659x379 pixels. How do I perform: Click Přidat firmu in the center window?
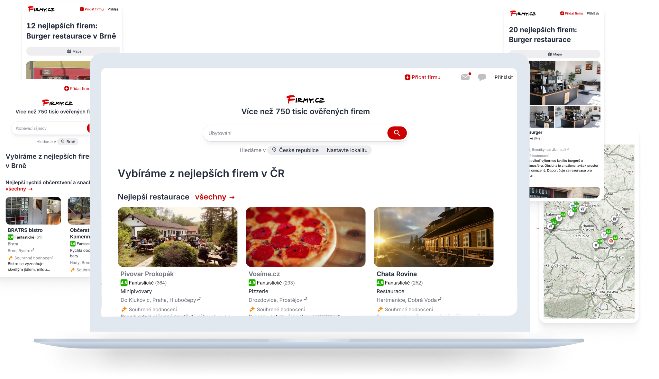(x=423, y=77)
